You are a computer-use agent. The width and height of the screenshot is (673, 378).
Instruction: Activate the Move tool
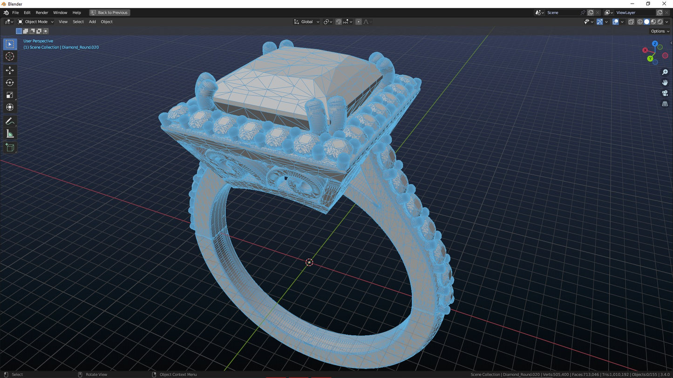point(10,70)
